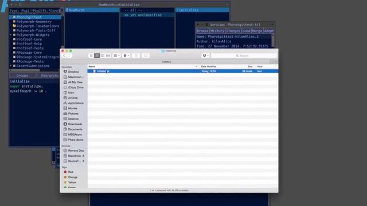The image size is (367, 206).
Task: Click Load in Version window
Action: pyautogui.click(x=246, y=31)
